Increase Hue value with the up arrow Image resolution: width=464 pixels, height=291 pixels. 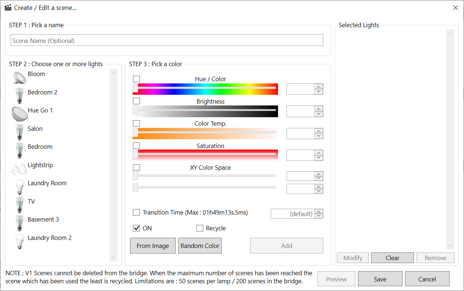click(319, 87)
